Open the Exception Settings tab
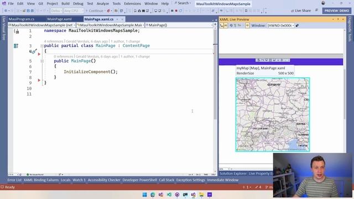 [190, 180]
